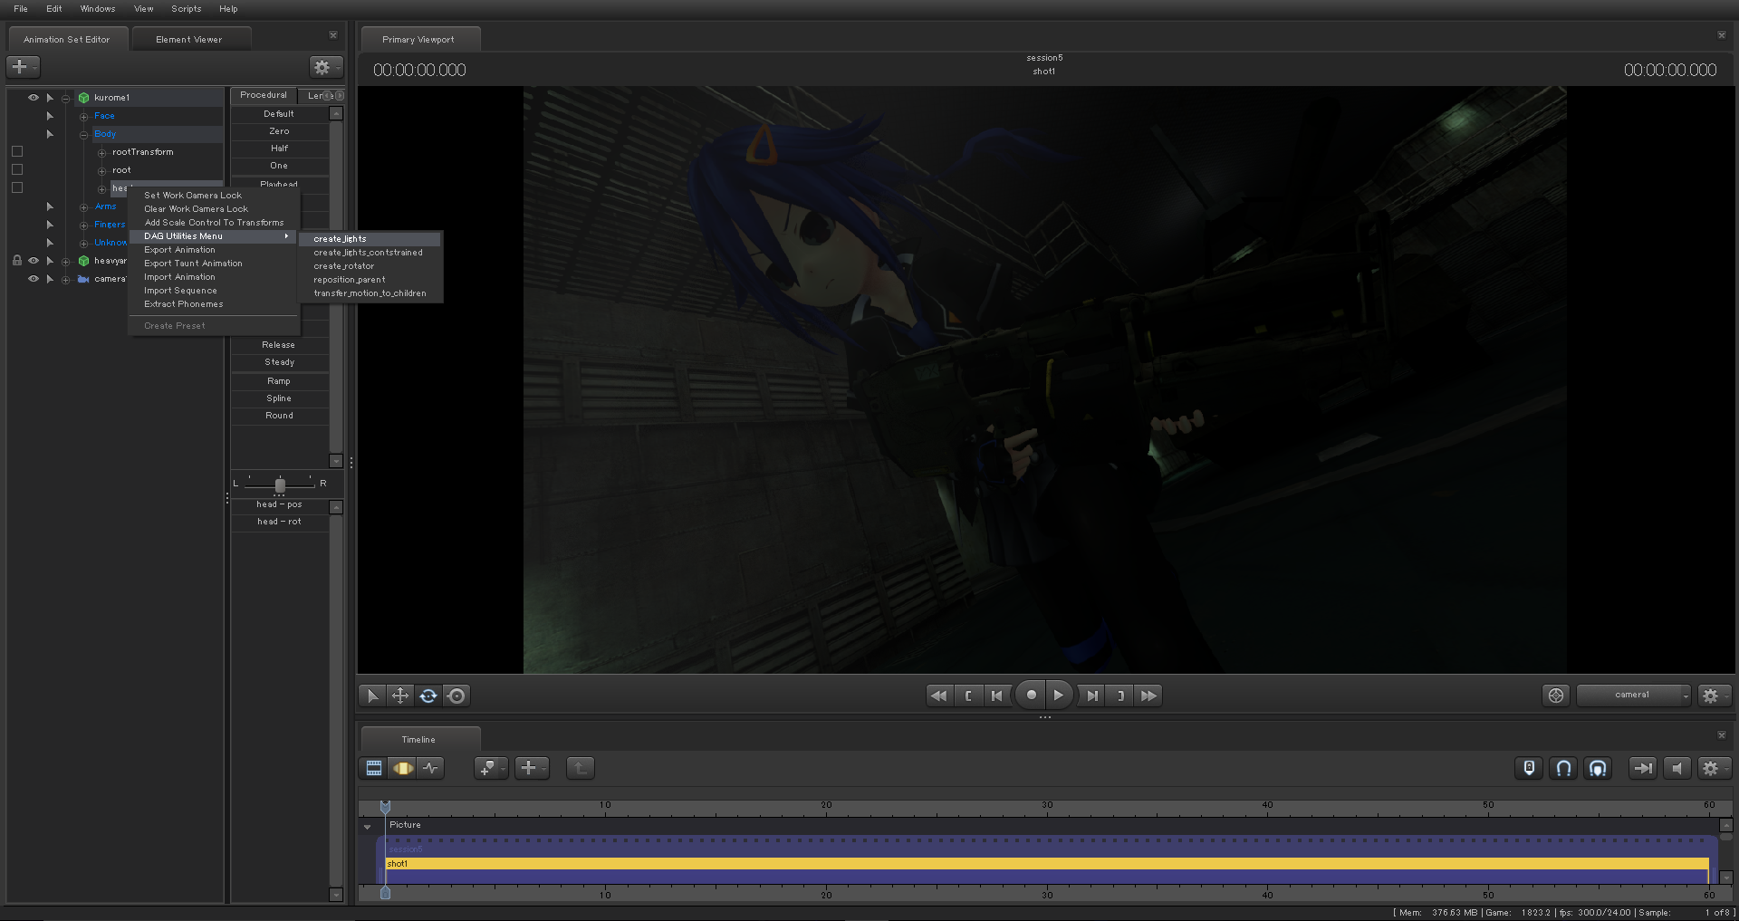The image size is (1739, 921).
Task: Toggle visibility eye for heavy animation set
Action: [x=34, y=261]
